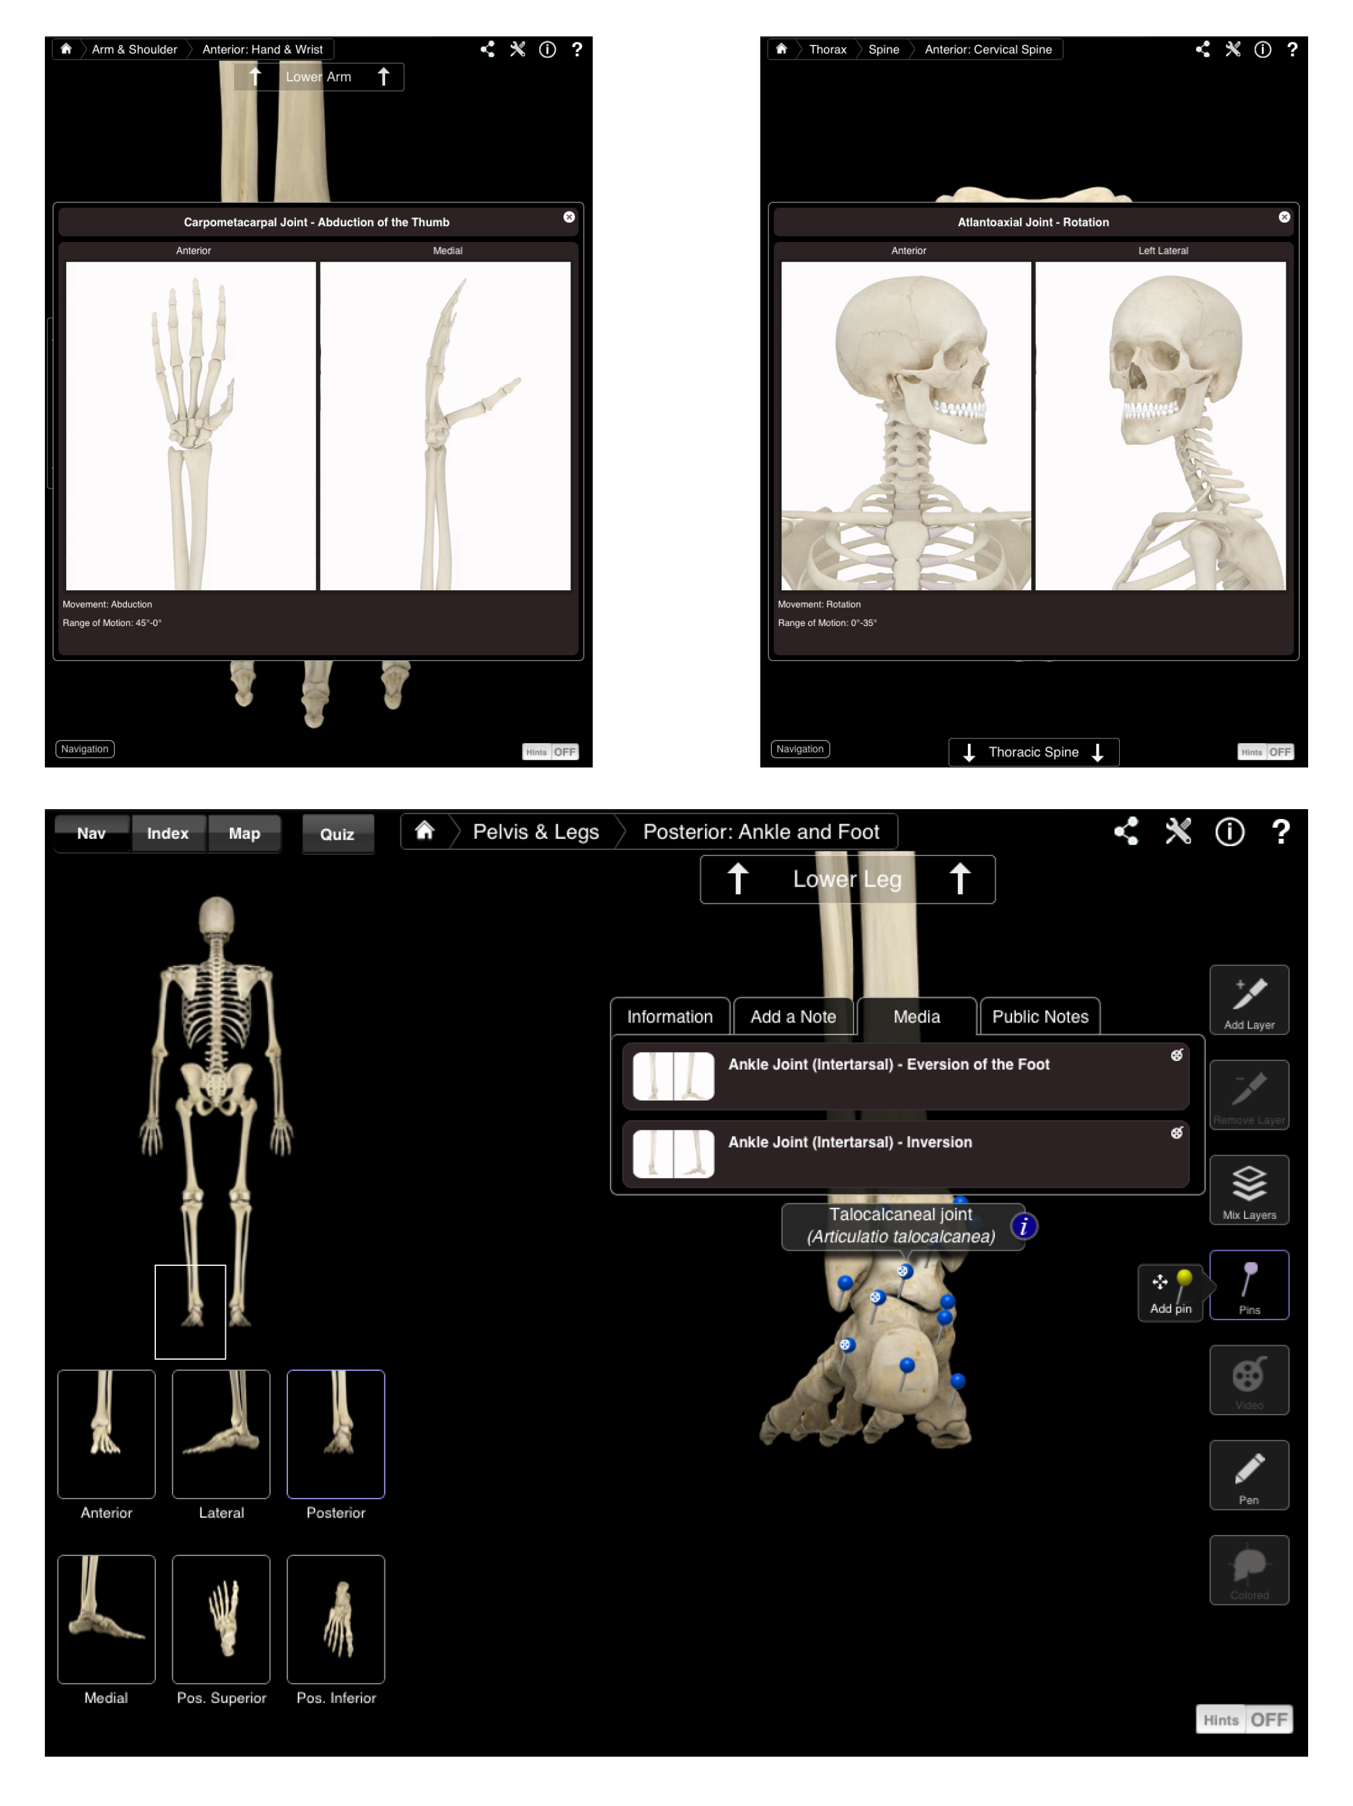1353x1806 pixels.
Task: Toggle Hints switch in Cervical Spine screen
Action: [x=1265, y=752]
